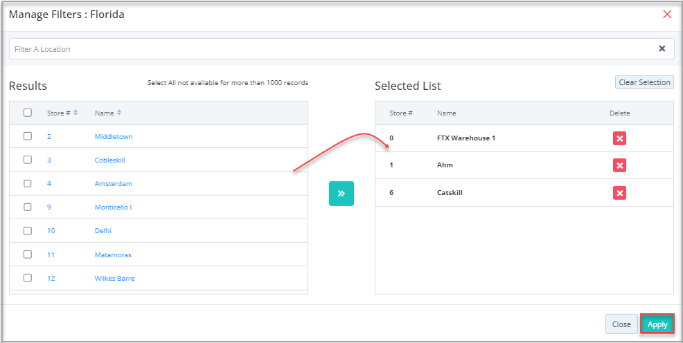Image resolution: width=683 pixels, height=343 pixels.
Task: Clear the Filter A Location search field
Action: [662, 48]
